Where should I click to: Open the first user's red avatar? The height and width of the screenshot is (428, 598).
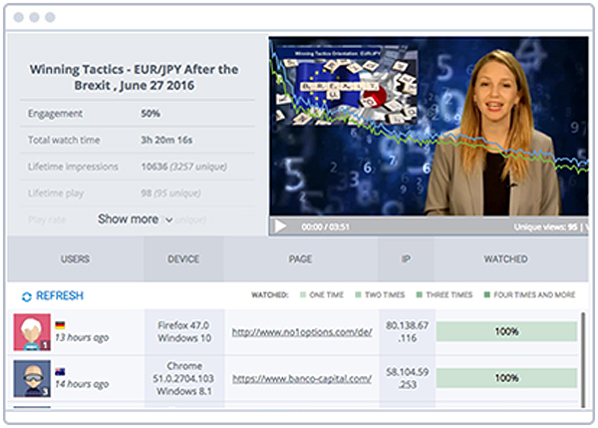[x=32, y=331]
